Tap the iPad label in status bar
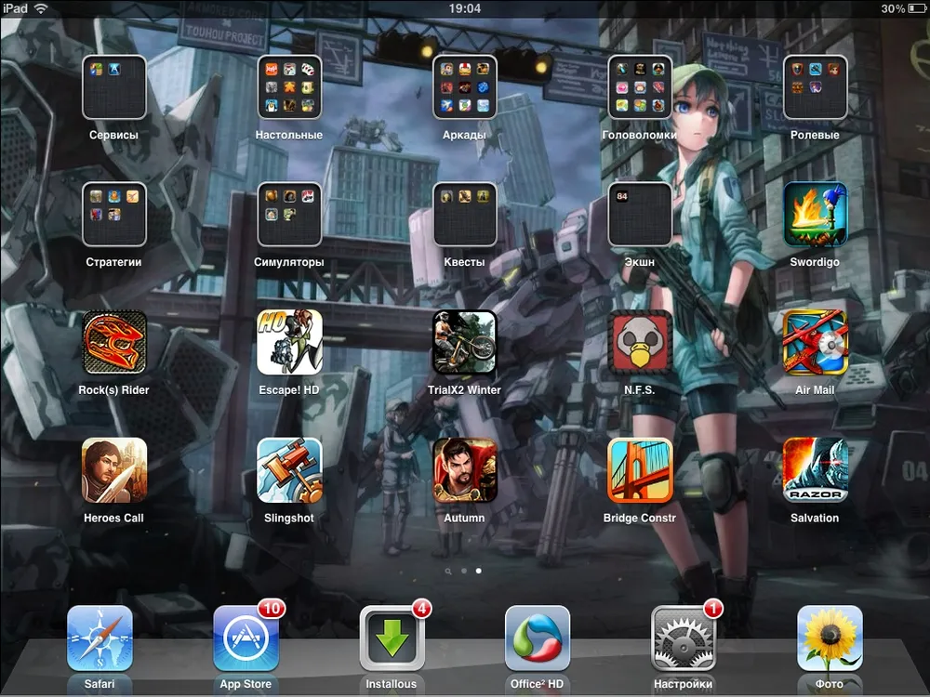 [x=16, y=8]
